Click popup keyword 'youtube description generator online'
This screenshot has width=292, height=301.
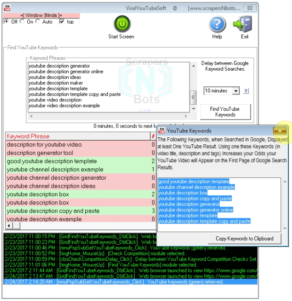[x=195, y=210]
